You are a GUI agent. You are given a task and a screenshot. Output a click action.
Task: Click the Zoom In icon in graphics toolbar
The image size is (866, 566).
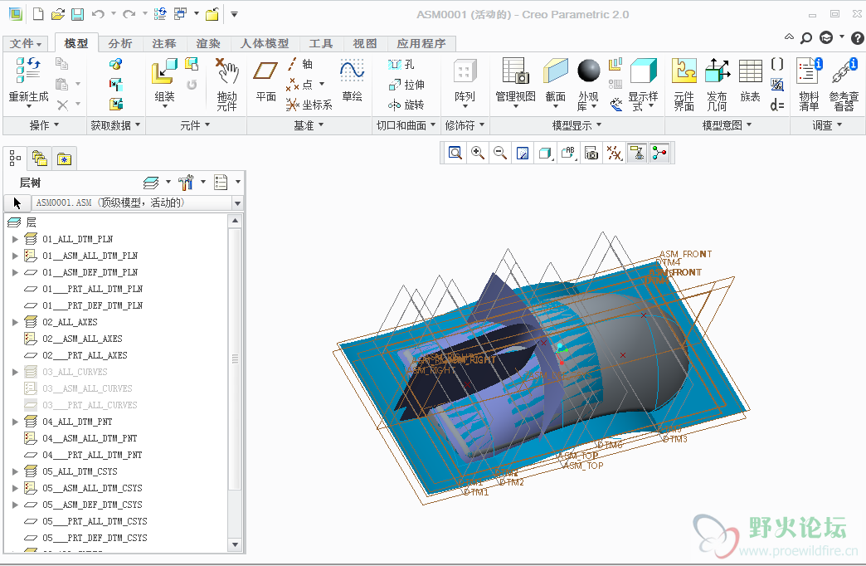(x=478, y=153)
